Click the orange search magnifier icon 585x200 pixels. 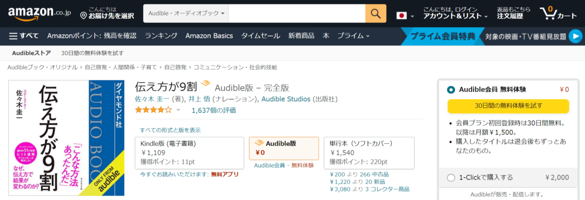click(x=376, y=14)
